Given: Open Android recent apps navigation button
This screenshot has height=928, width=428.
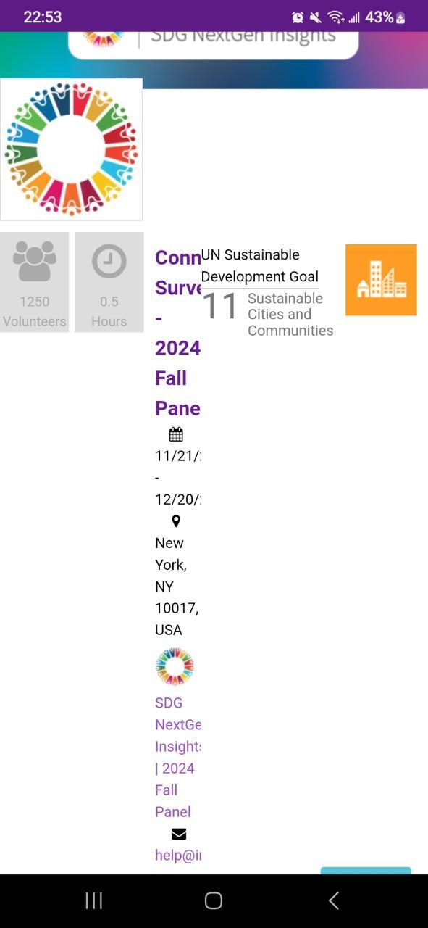Looking at the screenshot, I should (x=94, y=900).
